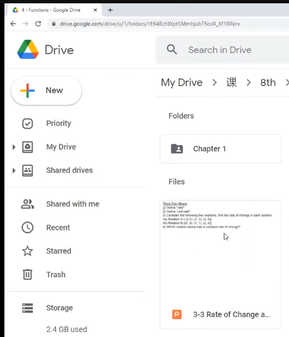The height and width of the screenshot is (337, 289).
Task: Open the Chapter 1 folder
Action: click(x=220, y=149)
